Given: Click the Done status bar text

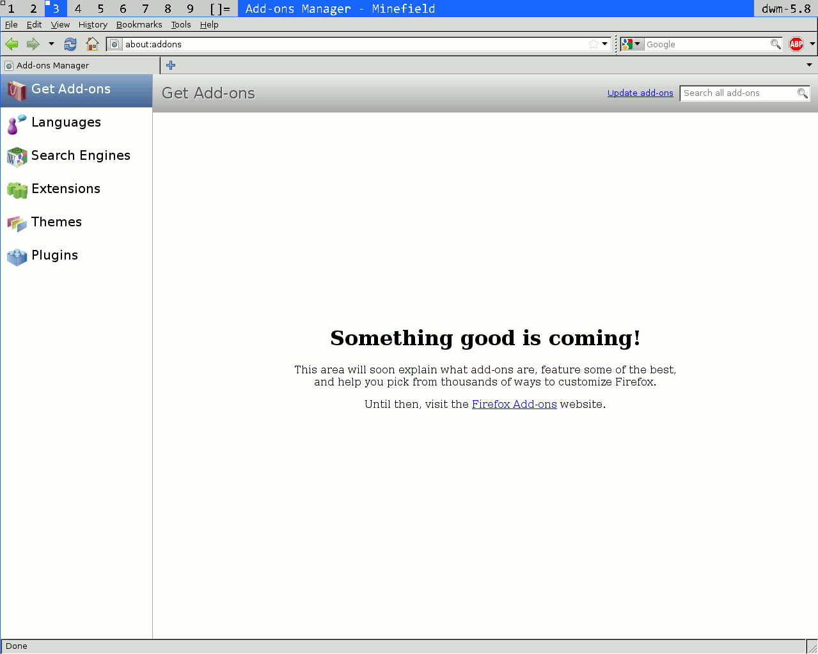Looking at the screenshot, I should (17, 646).
